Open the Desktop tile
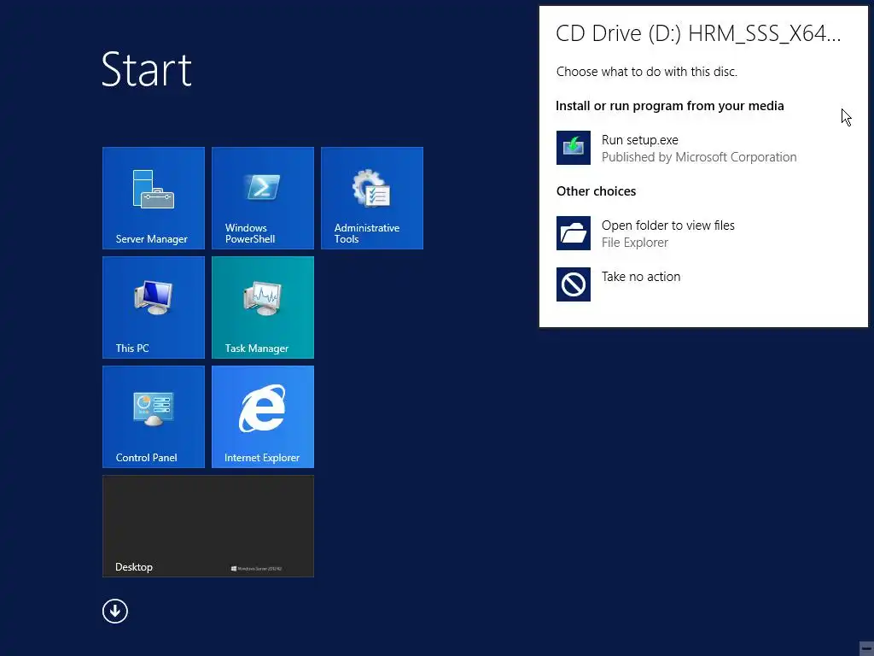Viewport: 874px width, 656px height. tap(208, 526)
